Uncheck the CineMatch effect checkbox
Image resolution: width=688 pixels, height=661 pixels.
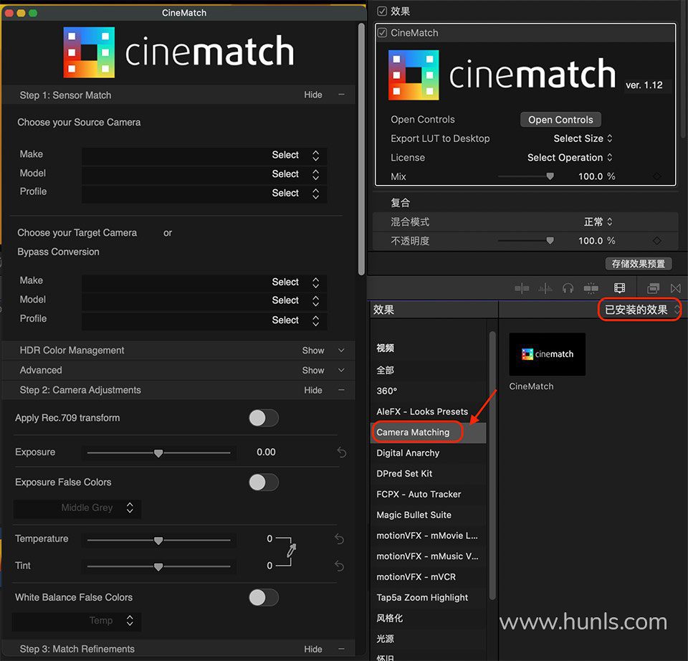[x=382, y=32]
